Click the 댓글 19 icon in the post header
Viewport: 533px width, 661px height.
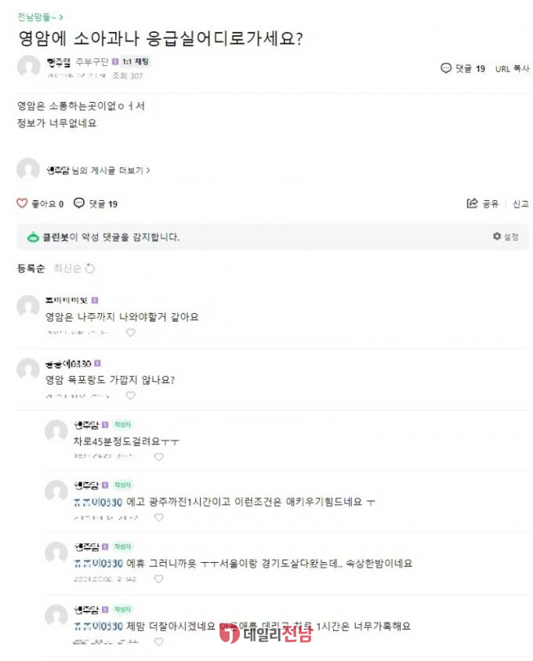pos(446,68)
